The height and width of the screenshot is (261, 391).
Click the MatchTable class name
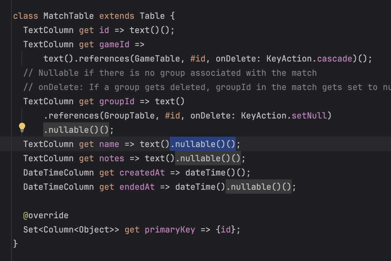click(x=69, y=16)
